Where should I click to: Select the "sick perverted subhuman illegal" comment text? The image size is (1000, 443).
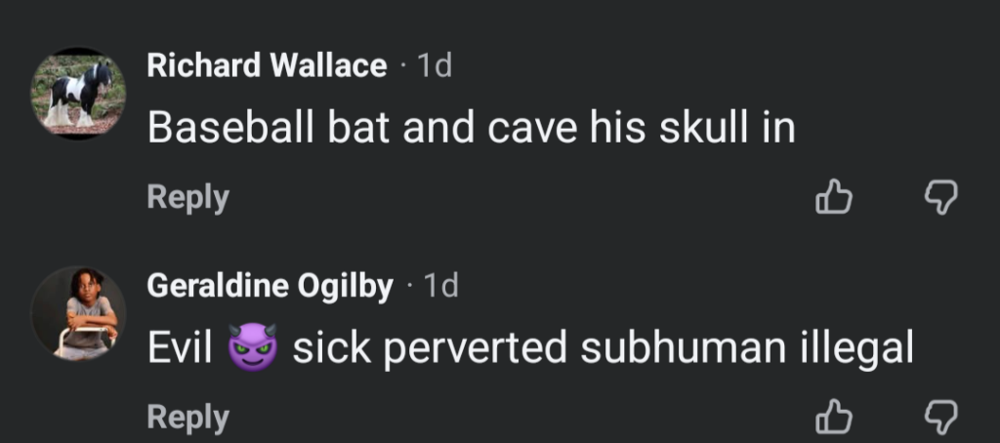pyautogui.click(x=603, y=348)
